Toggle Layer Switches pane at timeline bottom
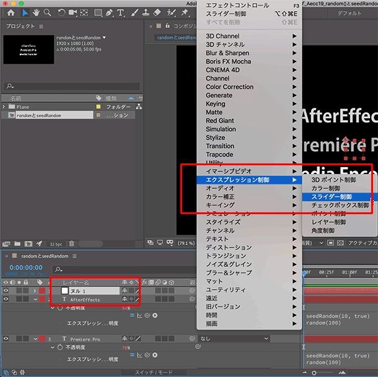 [6, 372]
